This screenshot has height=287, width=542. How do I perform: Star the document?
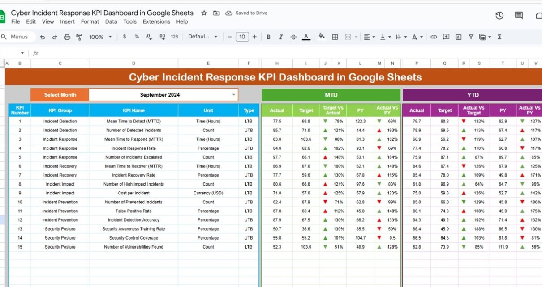coord(204,13)
